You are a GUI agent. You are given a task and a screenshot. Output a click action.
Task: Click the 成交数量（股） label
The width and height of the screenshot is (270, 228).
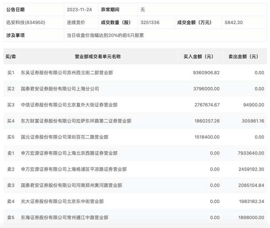pos(116,22)
